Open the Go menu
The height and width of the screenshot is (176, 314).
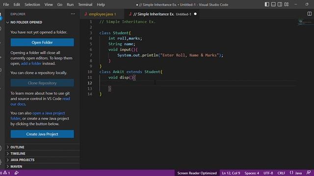click(x=60, y=4)
